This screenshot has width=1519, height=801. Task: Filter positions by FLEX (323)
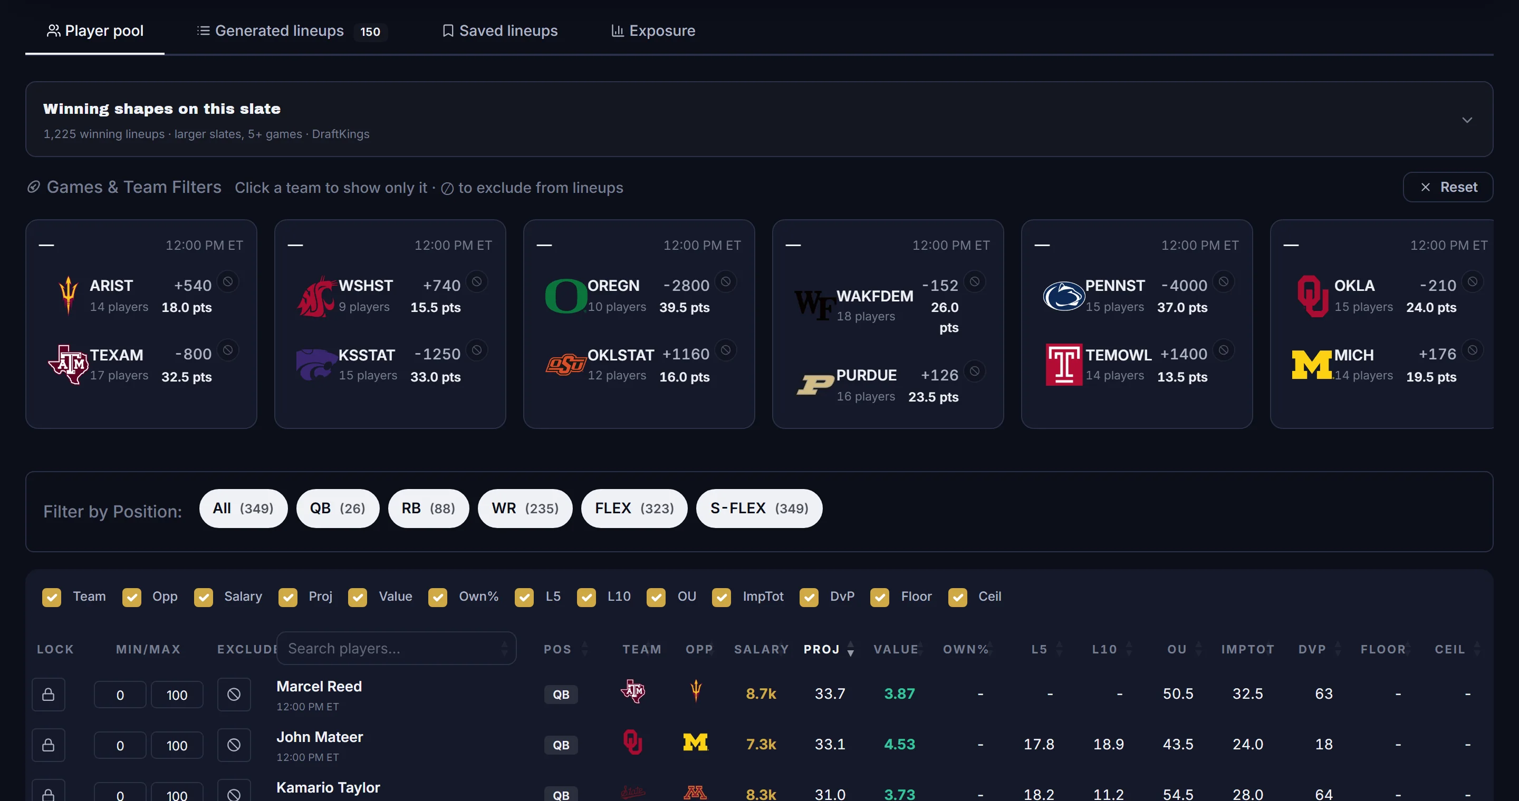(634, 509)
